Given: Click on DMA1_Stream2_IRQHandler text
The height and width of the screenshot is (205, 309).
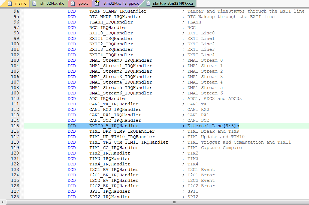Looking at the screenshot, I should [x=121, y=71].
